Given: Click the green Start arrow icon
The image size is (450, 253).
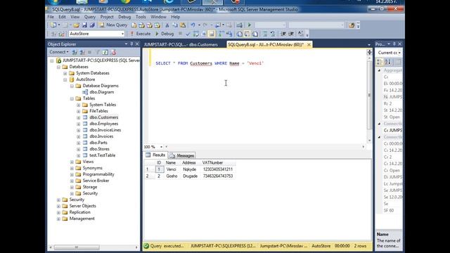Looking at the screenshot, I should click(x=249, y=25).
